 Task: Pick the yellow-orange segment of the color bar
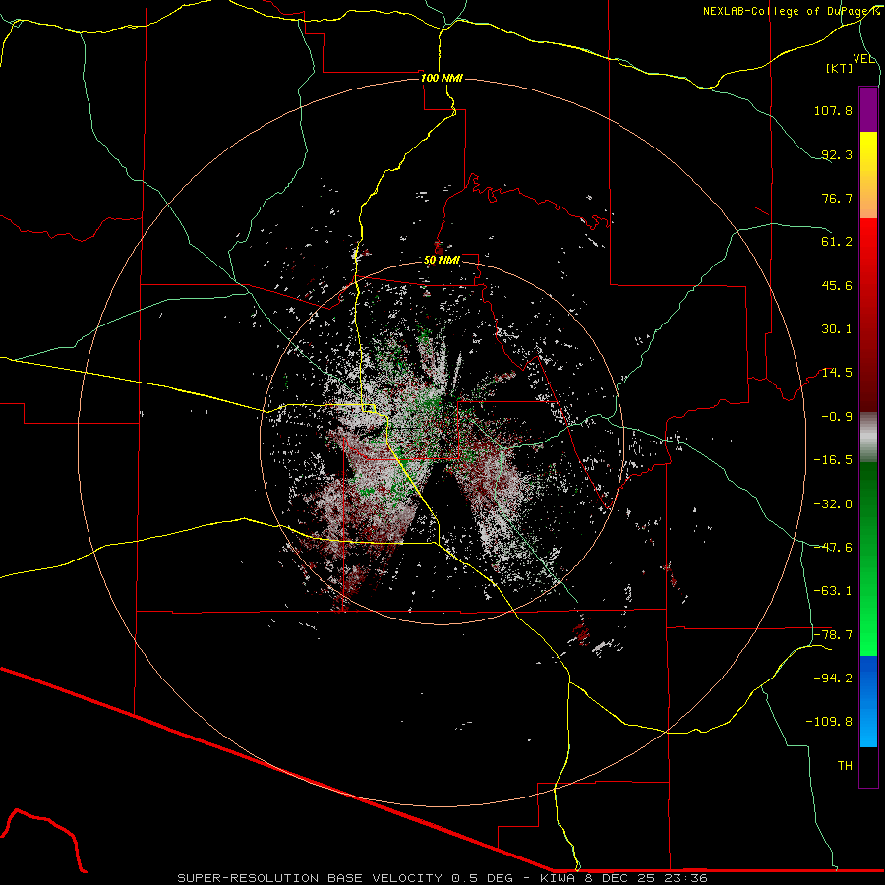(868, 175)
